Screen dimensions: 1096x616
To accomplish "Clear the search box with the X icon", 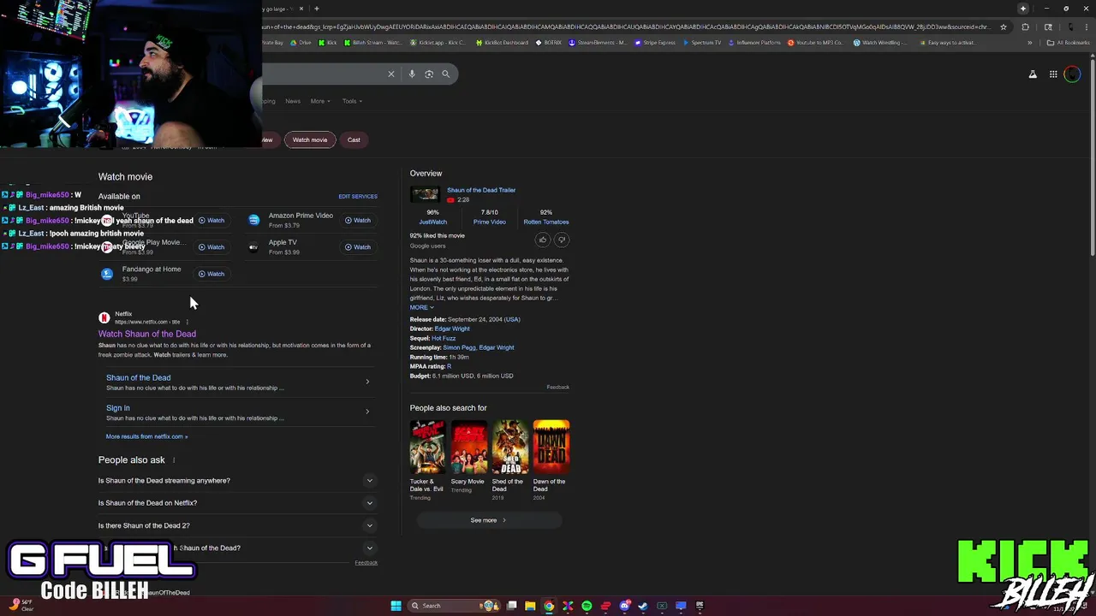I will pos(391,74).
